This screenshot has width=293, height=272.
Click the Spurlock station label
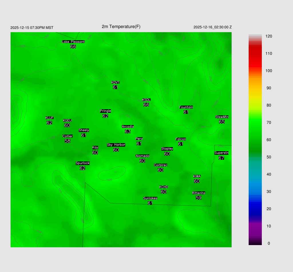click(82, 163)
